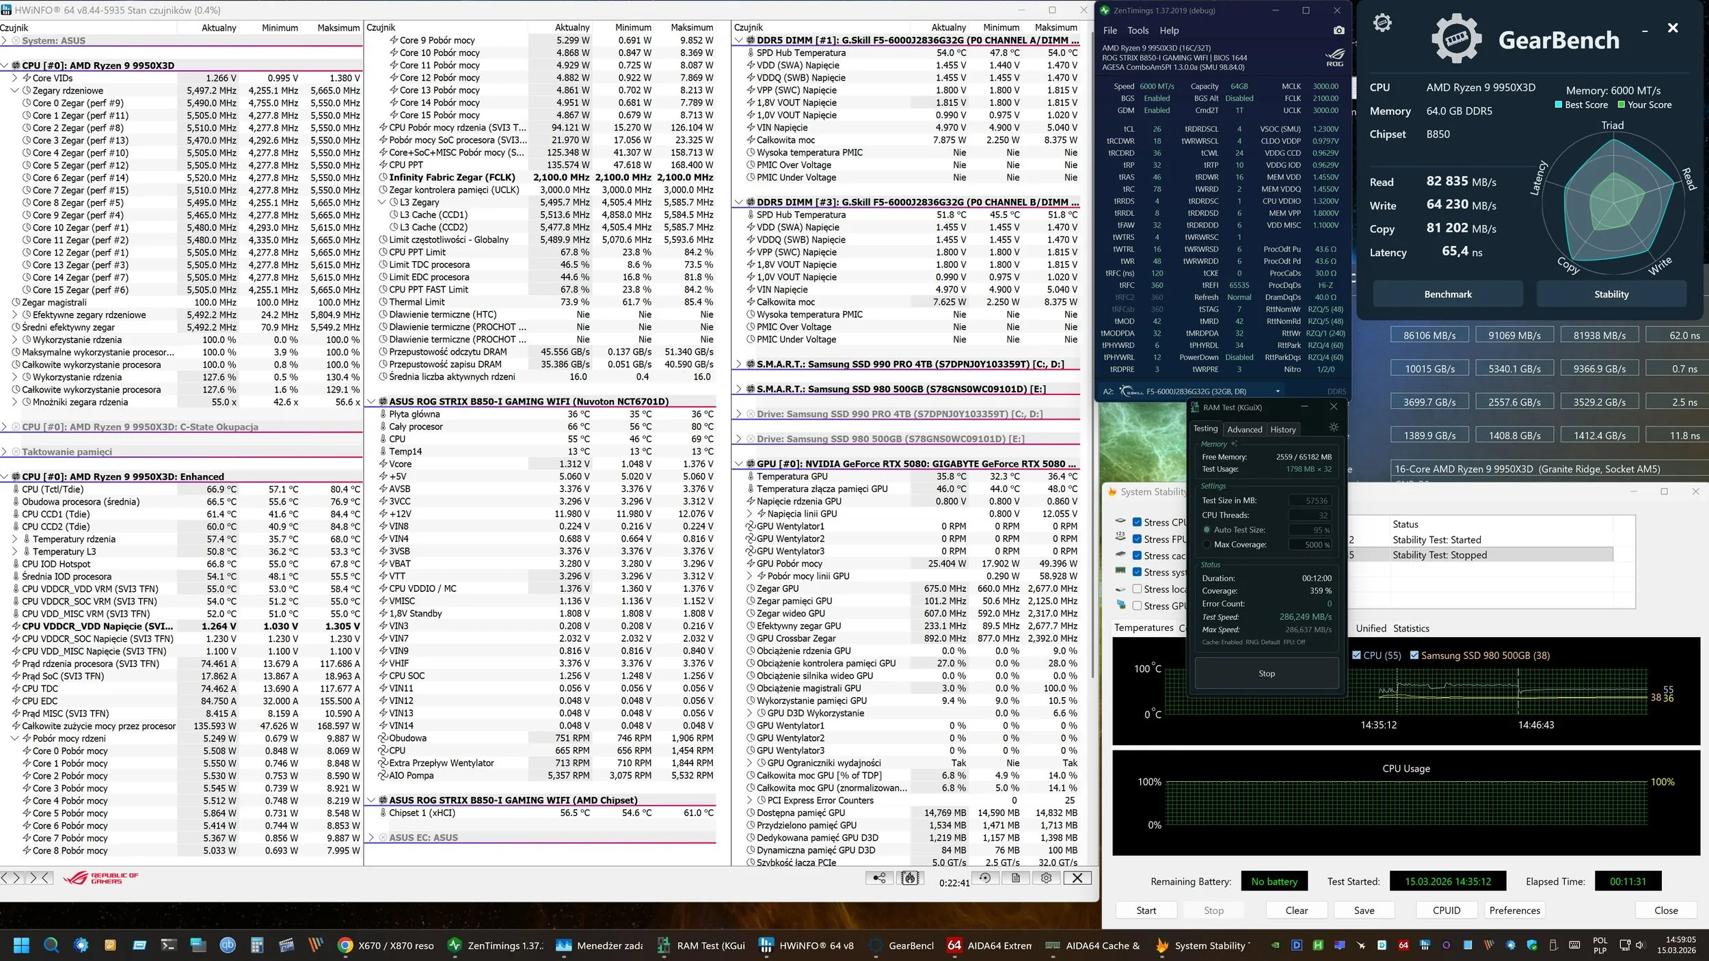Open Statistics tab in System Stability

click(x=1411, y=628)
